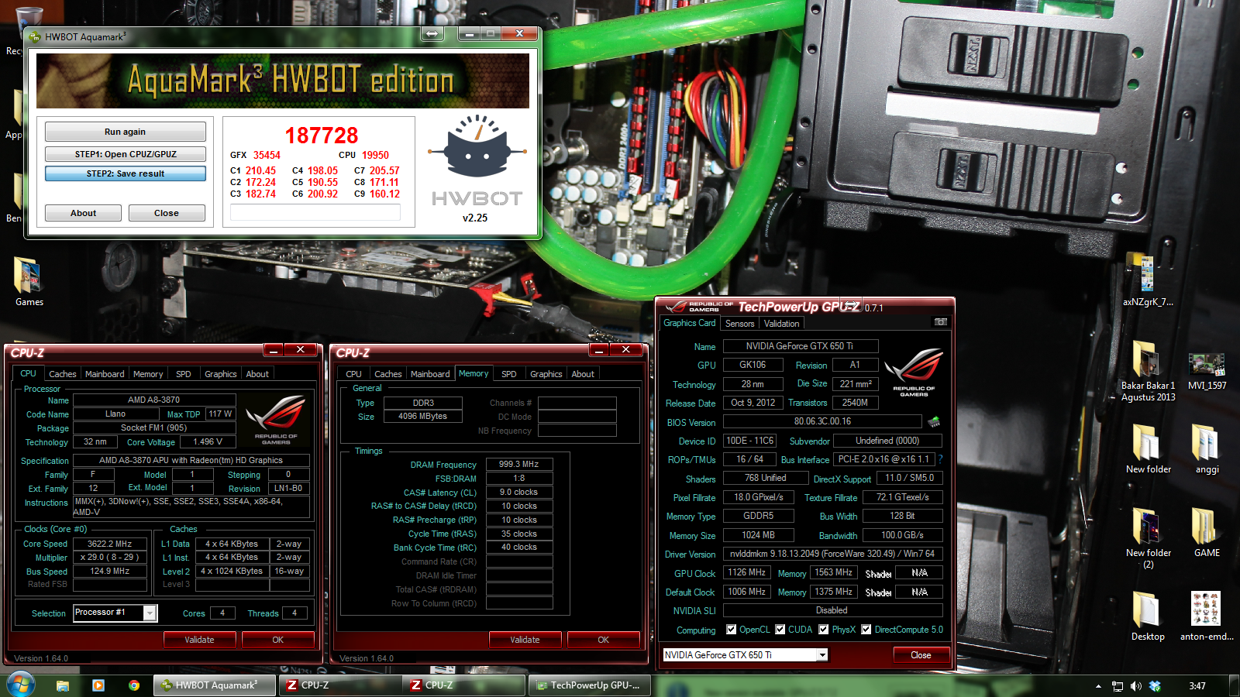Click STEP2: Save result button
Screen dimensions: 1240x697
click(x=125, y=173)
